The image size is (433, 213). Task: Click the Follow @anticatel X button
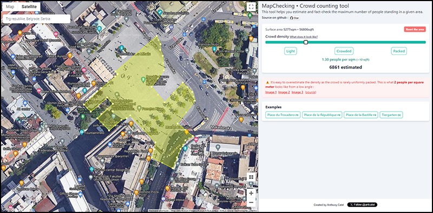(x=362, y=205)
